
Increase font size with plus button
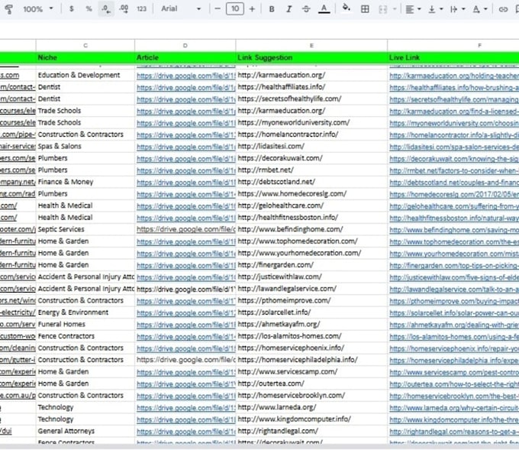click(252, 9)
